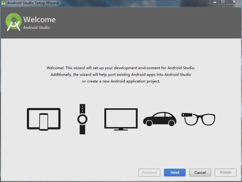The width and height of the screenshot is (242, 182).
Task: Click the line starting "Additionally, the wizard will help"
Action: pyautogui.click(x=121, y=75)
